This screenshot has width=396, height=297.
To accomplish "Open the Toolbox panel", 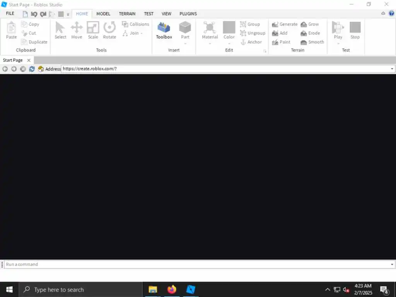I will pos(164,30).
